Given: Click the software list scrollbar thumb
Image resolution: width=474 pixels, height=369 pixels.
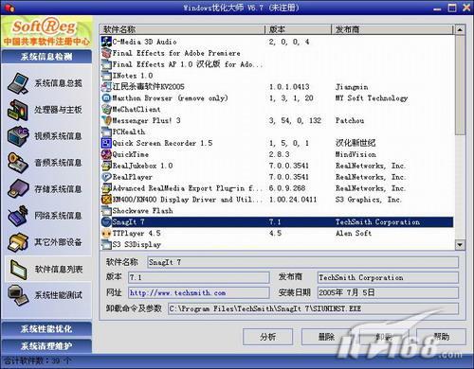Looking at the screenshot, I should coord(460,85).
